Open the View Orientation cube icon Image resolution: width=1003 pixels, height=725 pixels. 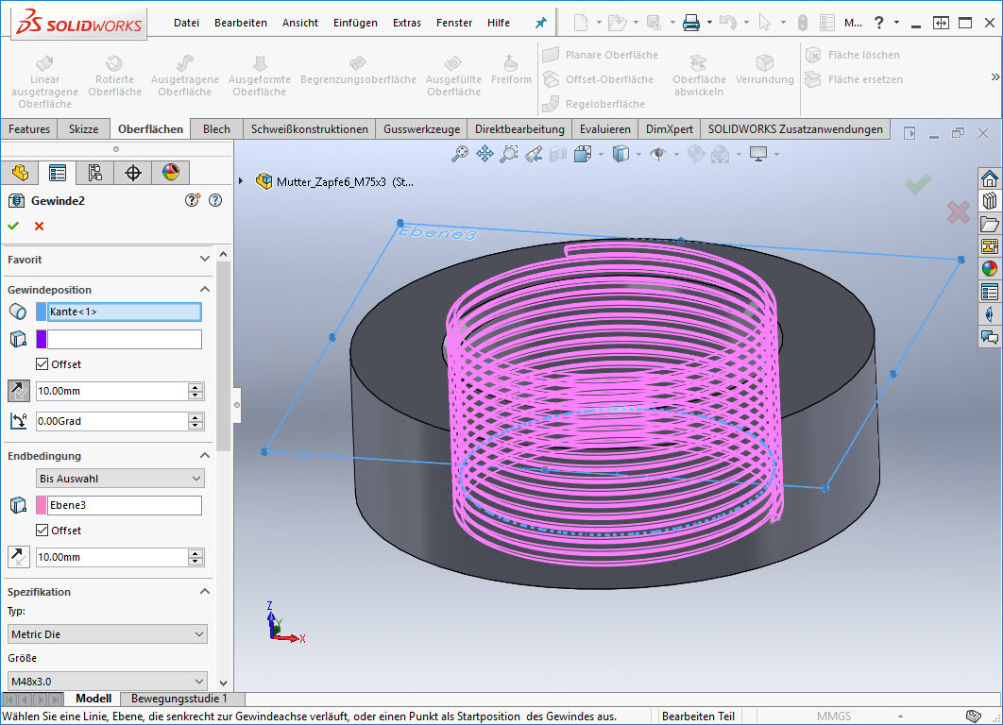coord(583,154)
